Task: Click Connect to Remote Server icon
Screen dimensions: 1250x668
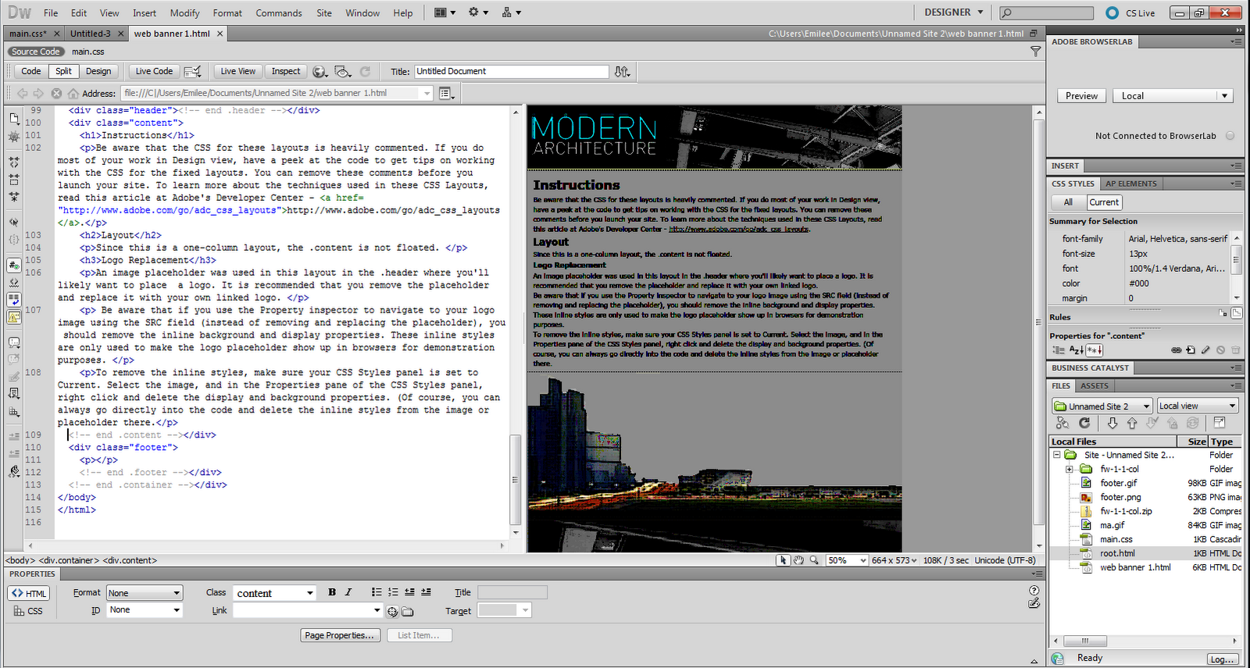Action: 1062,423
